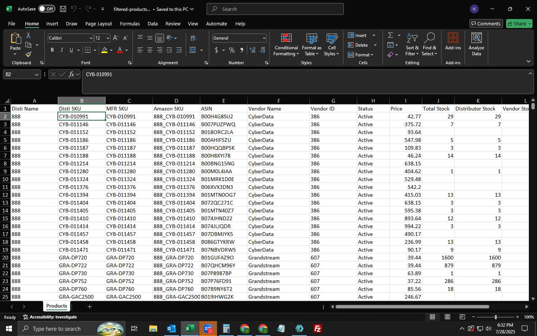
Task: Click the horizontal scrollbar thumb
Action: [x=412, y=307]
